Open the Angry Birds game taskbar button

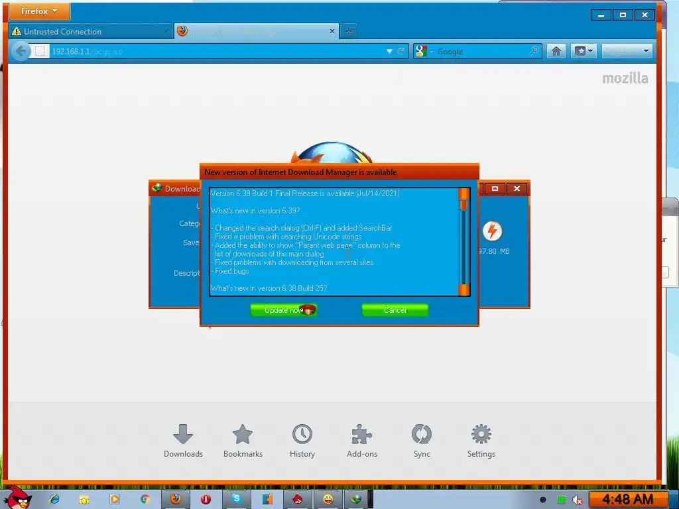click(x=298, y=500)
